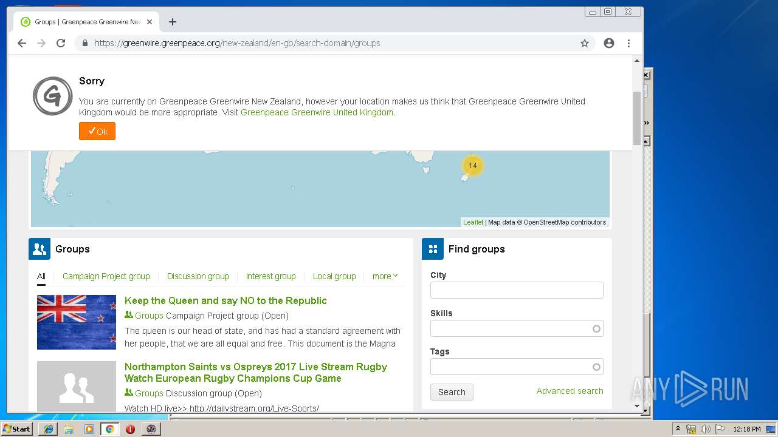The height and width of the screenshot is (437, 778).
Task: Click the taskbar clock
Action: pyautogui.click(x=747, y=429)
